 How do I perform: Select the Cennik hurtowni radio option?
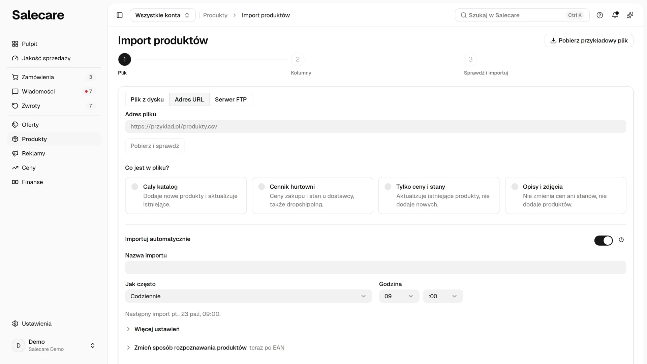click(261, 187)
